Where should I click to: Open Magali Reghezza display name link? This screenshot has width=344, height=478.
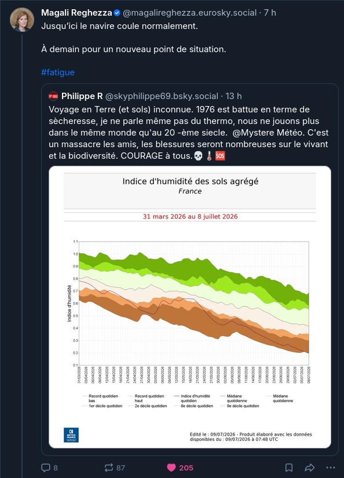(x=76, y=13)
